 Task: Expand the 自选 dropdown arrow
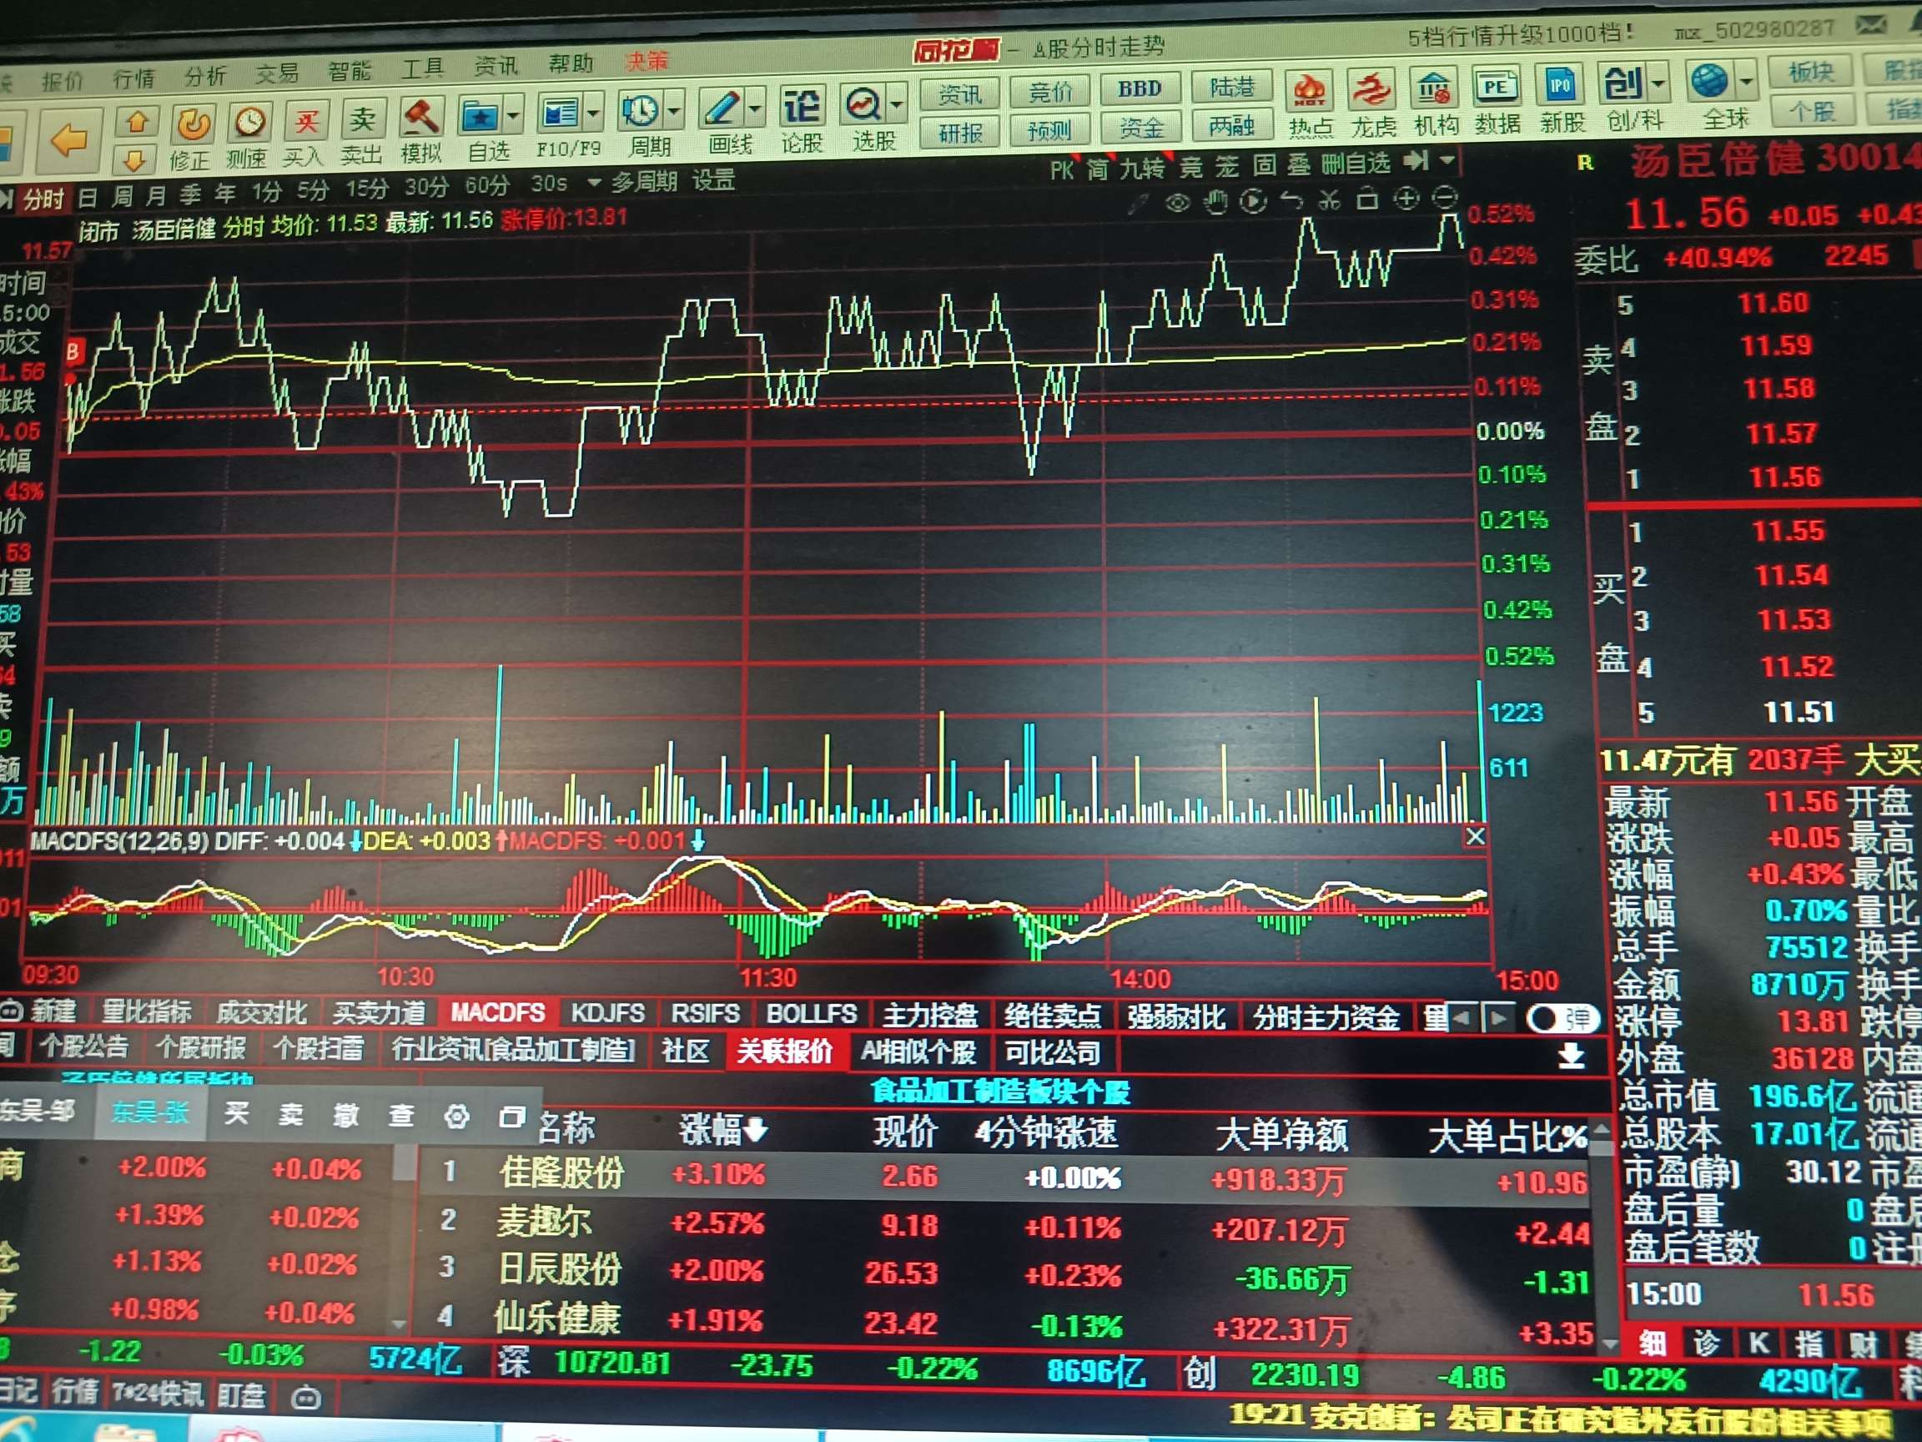tap(514, 116)
